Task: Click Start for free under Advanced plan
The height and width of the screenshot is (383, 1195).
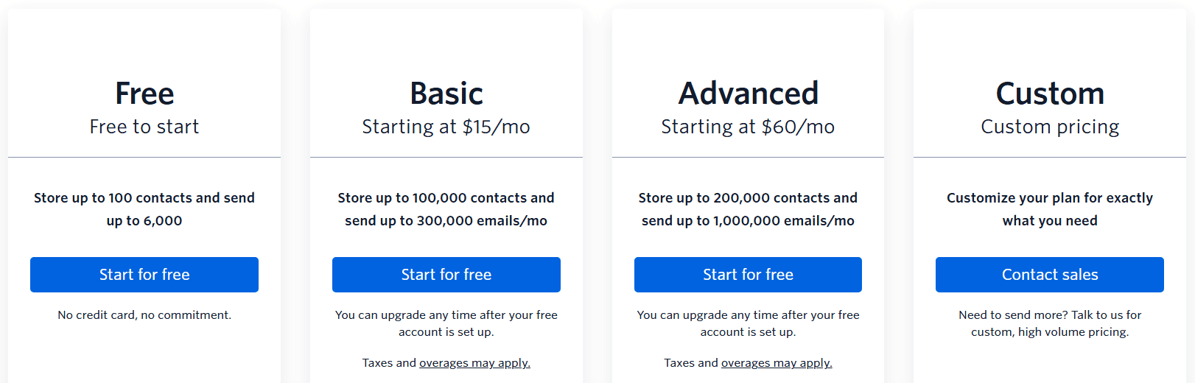Action: coord(748,275)
